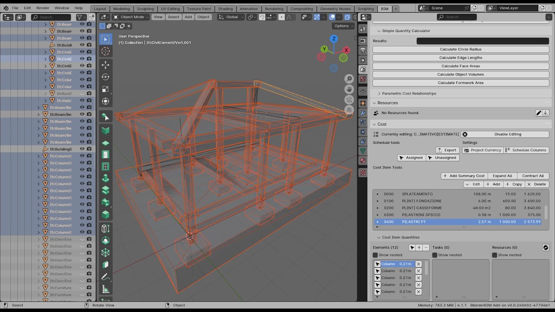Collapse the Cost panel
This screenshot has height=312, width=555.
click(375, 124)
